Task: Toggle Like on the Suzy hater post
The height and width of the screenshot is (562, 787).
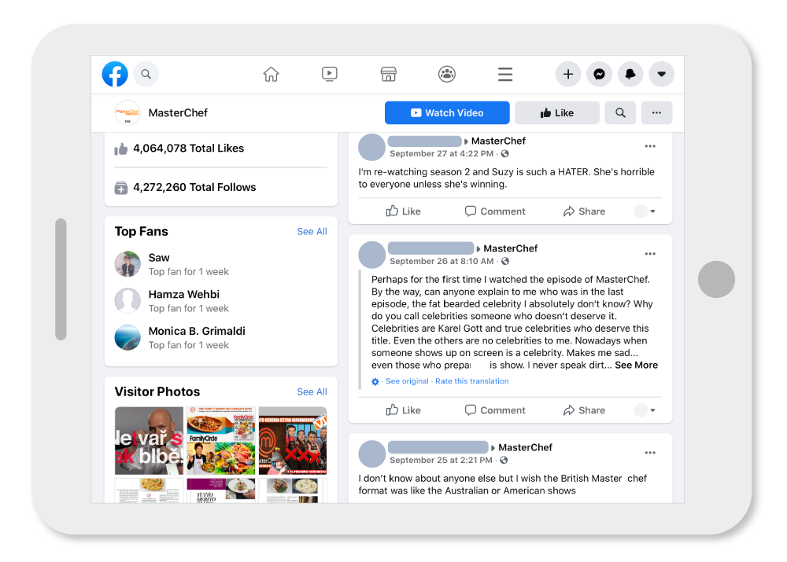Action: coord(403,211)
